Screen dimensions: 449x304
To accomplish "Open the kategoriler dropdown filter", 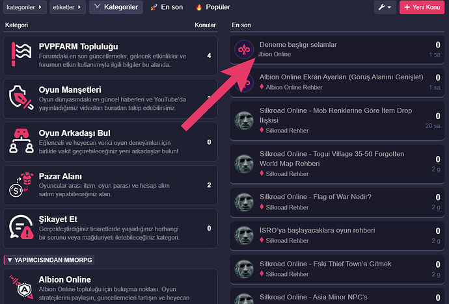I will [25, 7].
